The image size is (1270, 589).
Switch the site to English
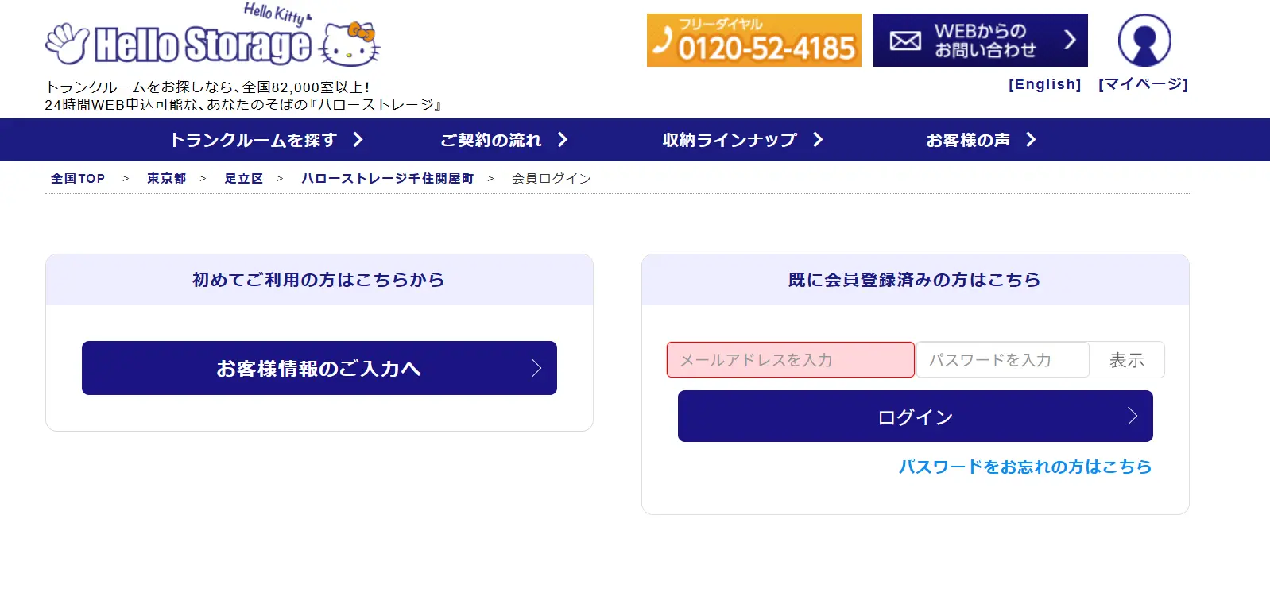click(1044, 84)
